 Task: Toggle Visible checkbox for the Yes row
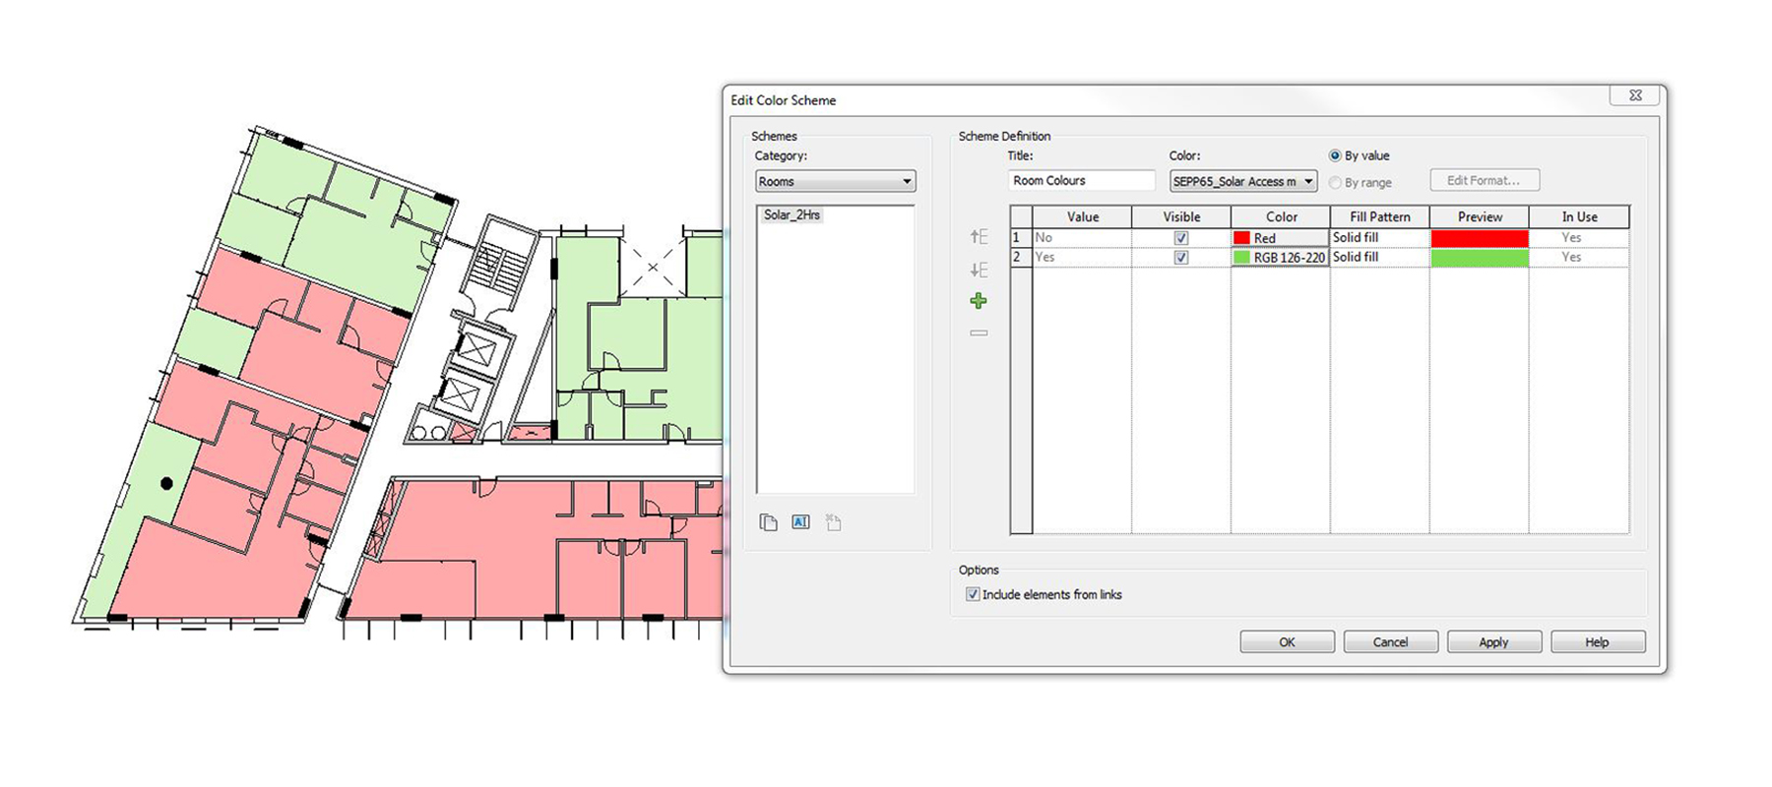tap(1181, 258)
